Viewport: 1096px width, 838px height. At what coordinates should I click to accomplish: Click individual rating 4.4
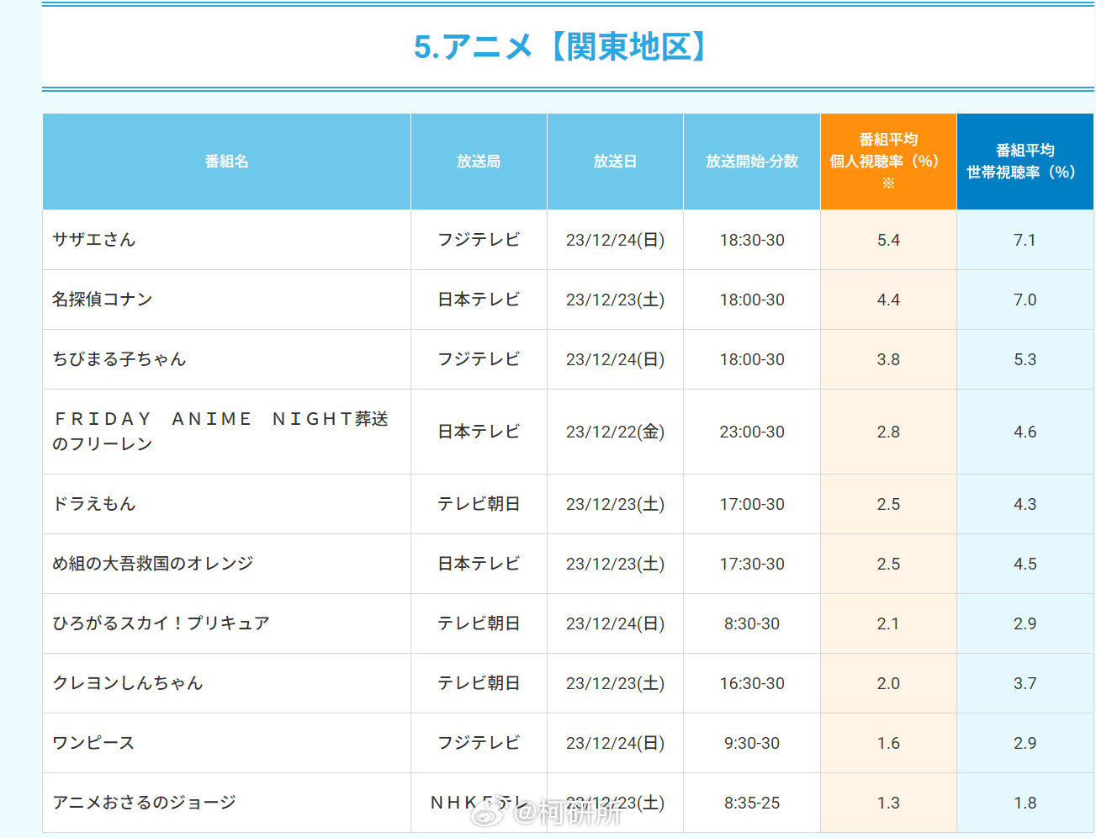click(888, 300)
